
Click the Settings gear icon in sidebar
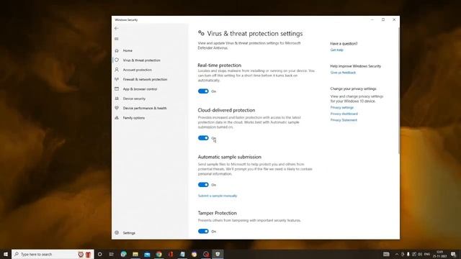pos(117,232)
